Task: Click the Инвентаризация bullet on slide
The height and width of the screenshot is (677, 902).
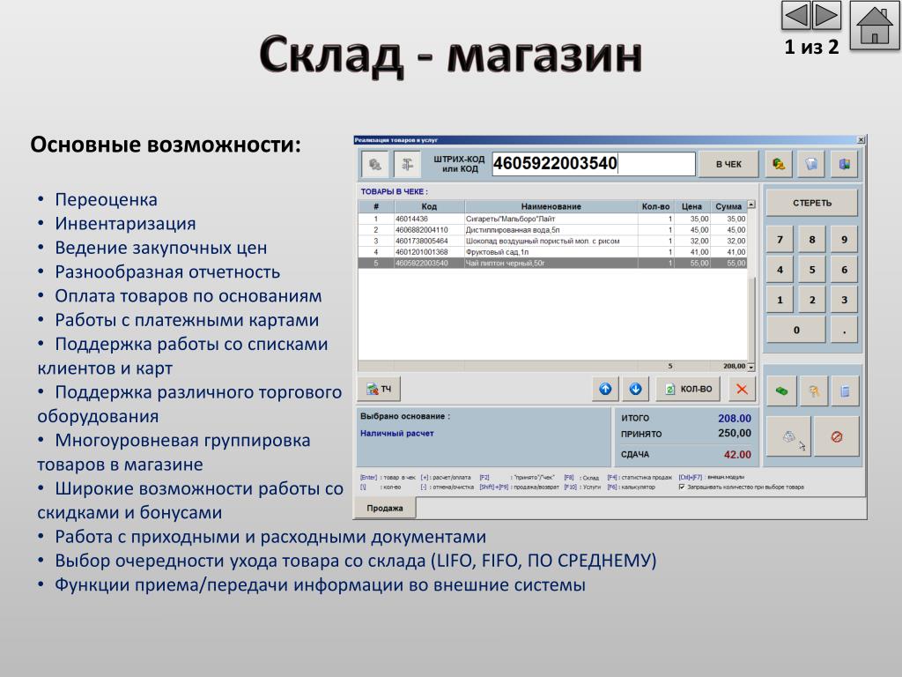Action: (125, 223)
